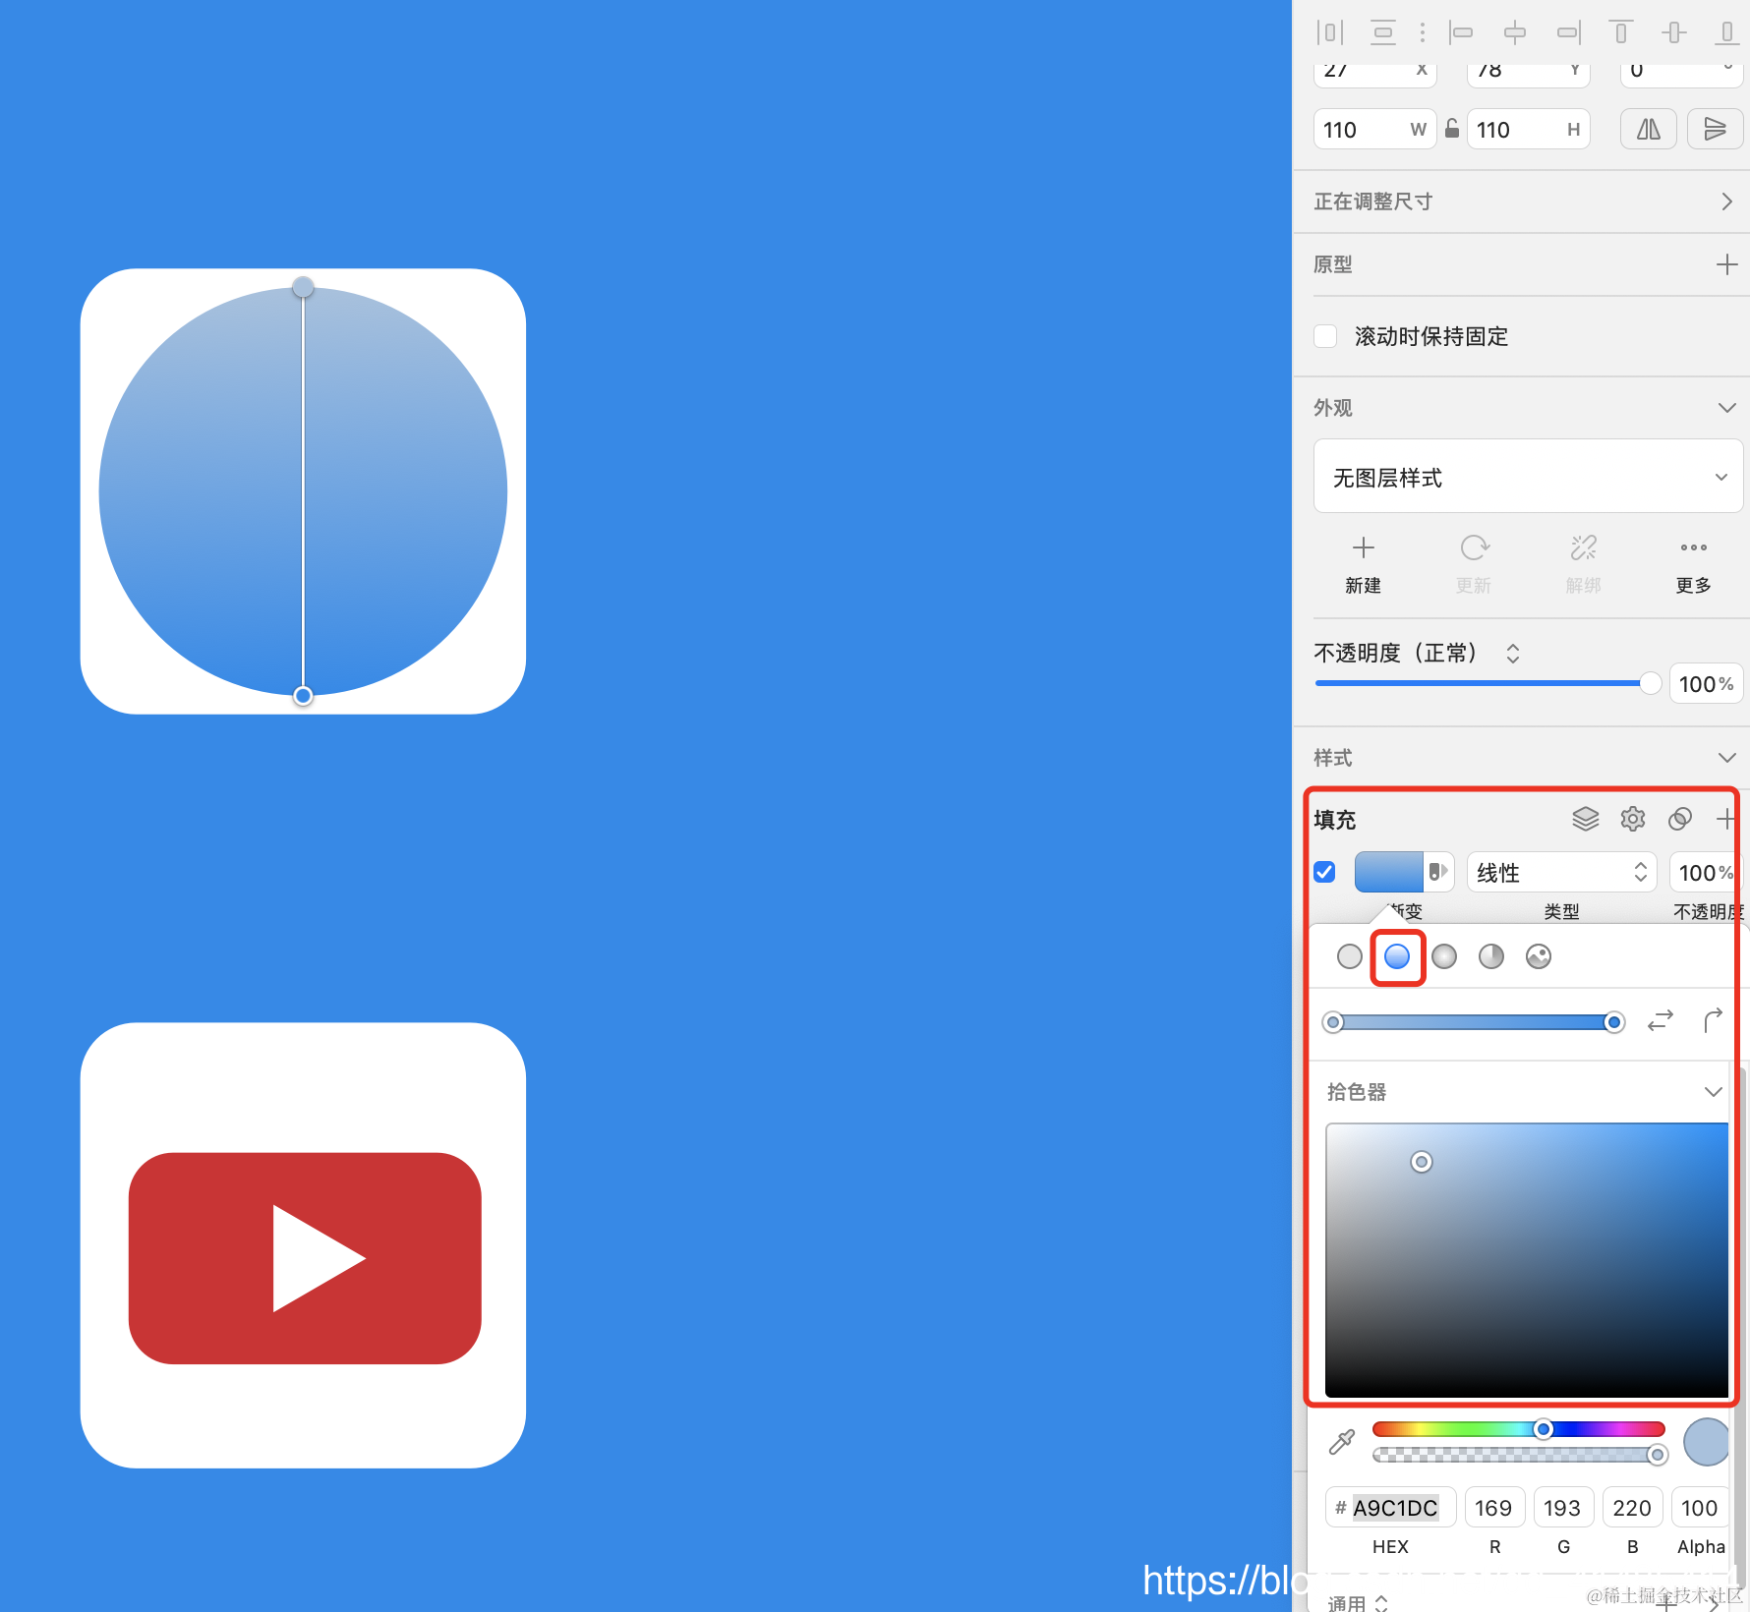Viewport: 1750px width, 1612px height.
Task: Click the R value 169 field
Action: 1494,1508
